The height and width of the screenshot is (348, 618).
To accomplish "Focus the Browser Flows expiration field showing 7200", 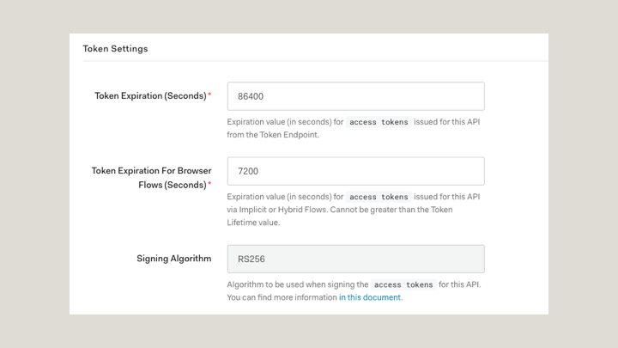I will pos(355,171).
